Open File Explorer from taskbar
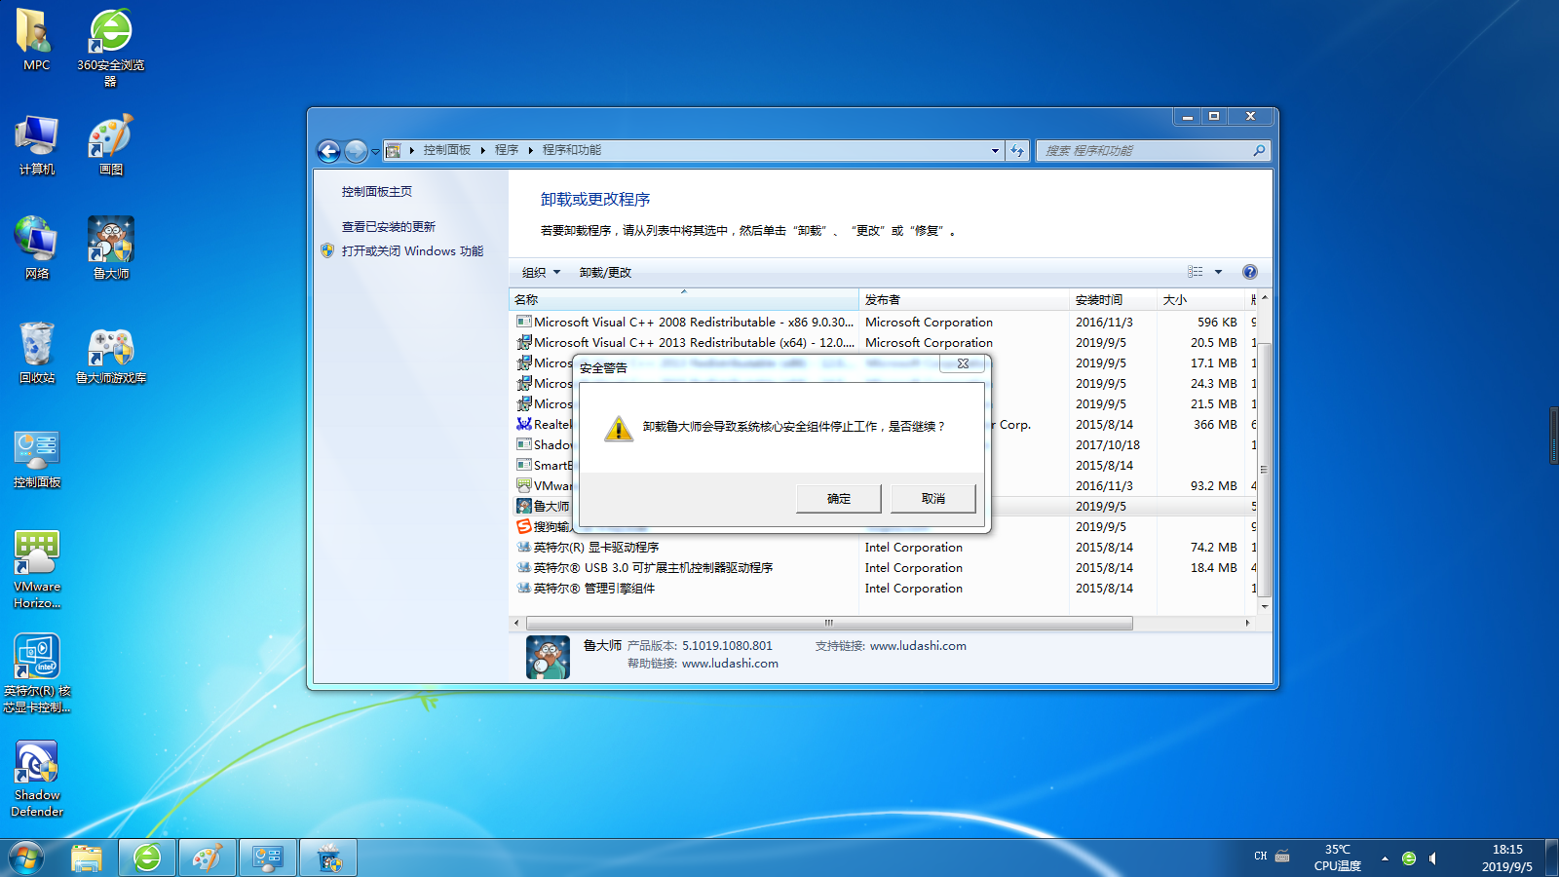The height and width of the screenshot is (877, 1559). point(87,858)
